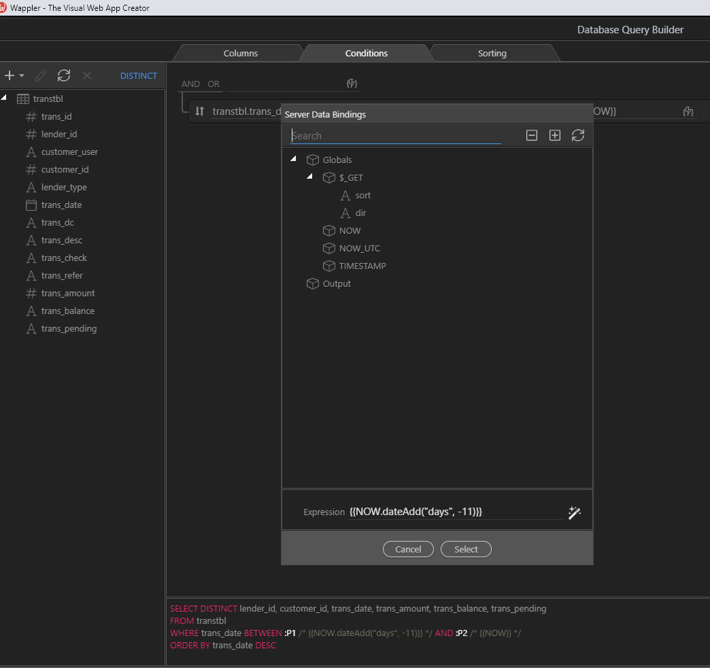Select the trans_refer column
Screen dimensions: 710x668
pos(62,275)
